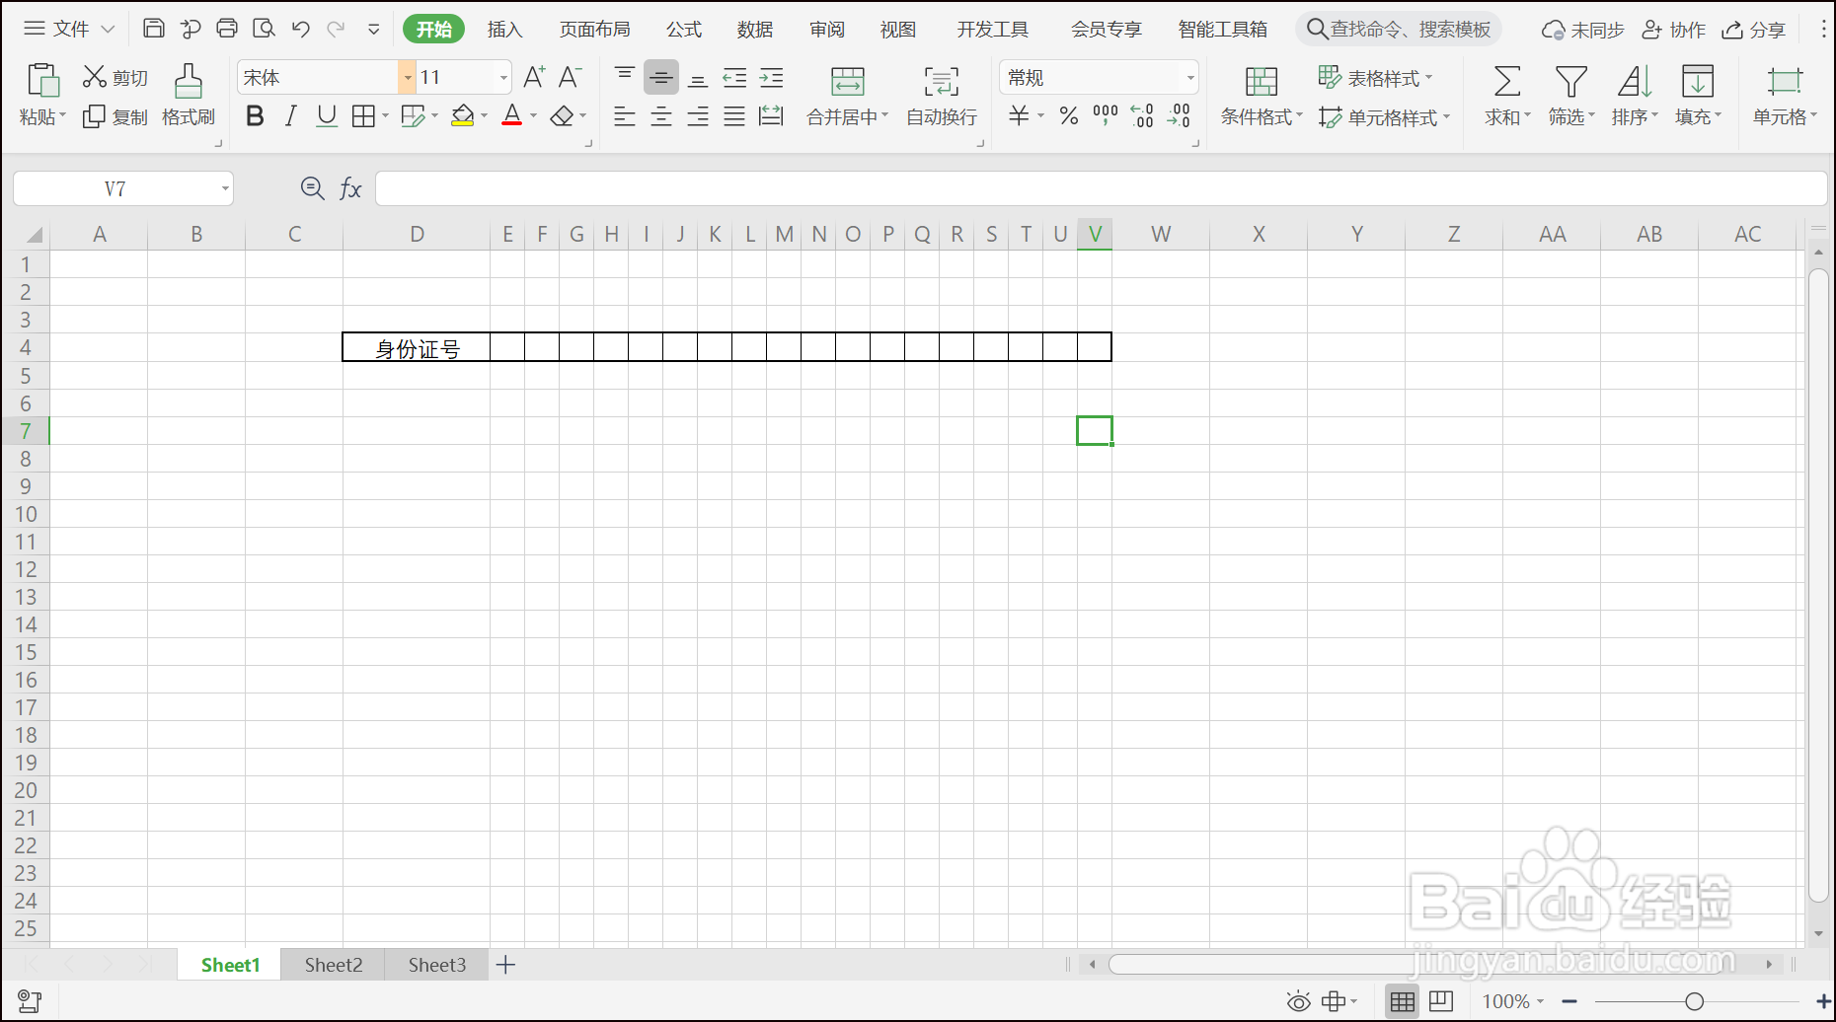Decrease decimal places
Screen dimensions: 1836x1022
click(x=1179, y=116)
